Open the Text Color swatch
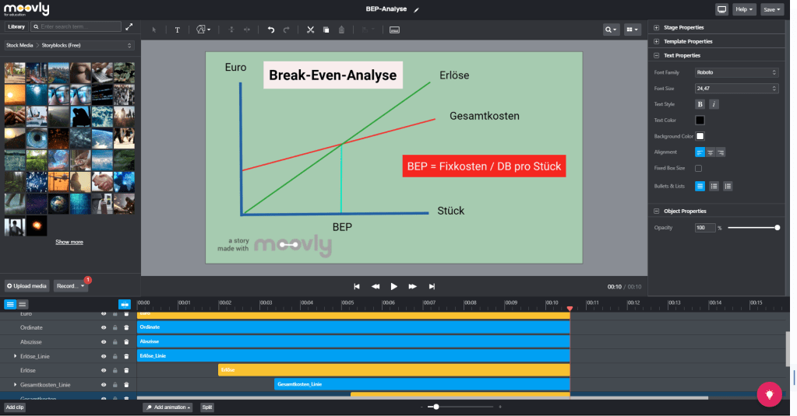797x416 pixels. (700, 120)
